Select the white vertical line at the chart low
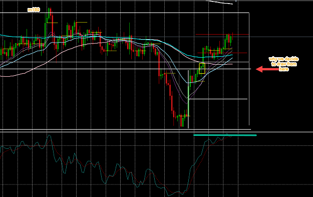 (188, 99)
